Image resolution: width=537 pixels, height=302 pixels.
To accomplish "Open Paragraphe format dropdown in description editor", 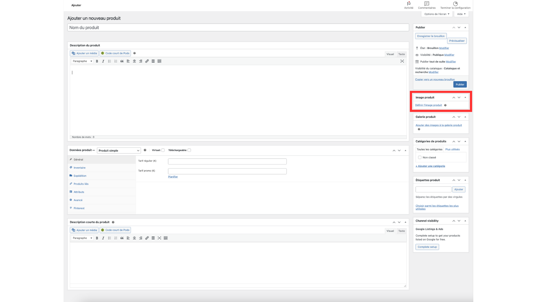I will [x=82, y=61].
